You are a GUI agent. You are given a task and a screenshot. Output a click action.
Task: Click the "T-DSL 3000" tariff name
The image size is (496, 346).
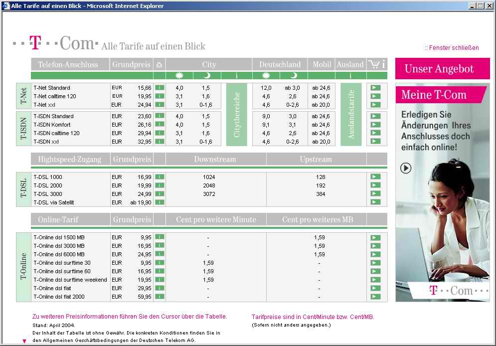coord(48,194)
